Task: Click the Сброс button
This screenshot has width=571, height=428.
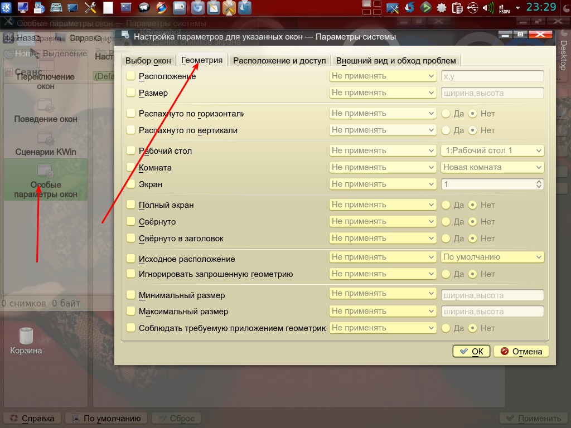Action: [177, 419]
